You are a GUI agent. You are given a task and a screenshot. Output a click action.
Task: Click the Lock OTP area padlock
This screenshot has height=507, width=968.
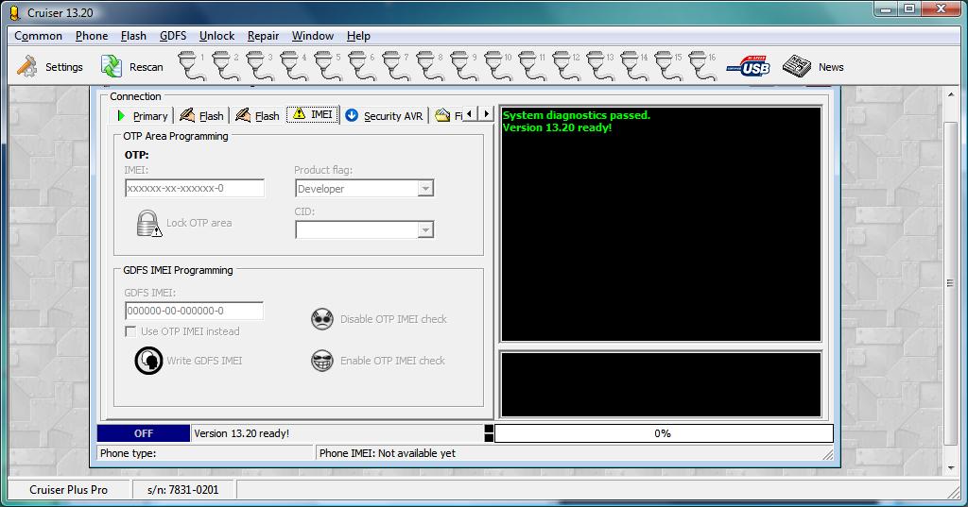click(148, 223)
